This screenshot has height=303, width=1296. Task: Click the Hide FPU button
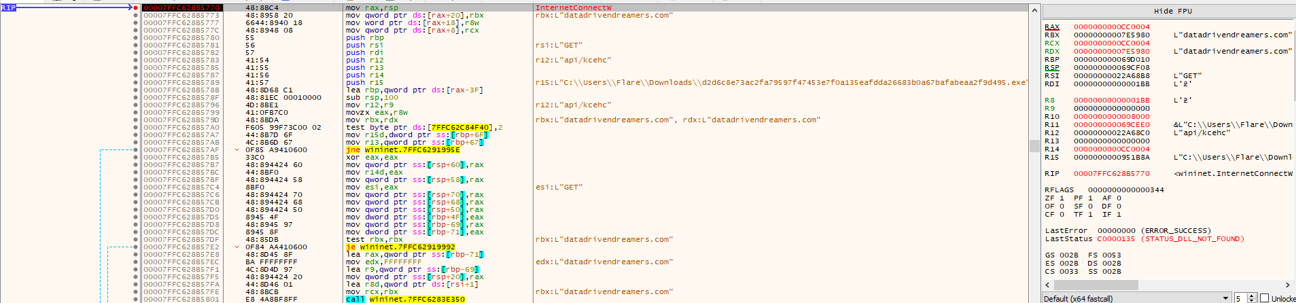tap(1173, 11)
